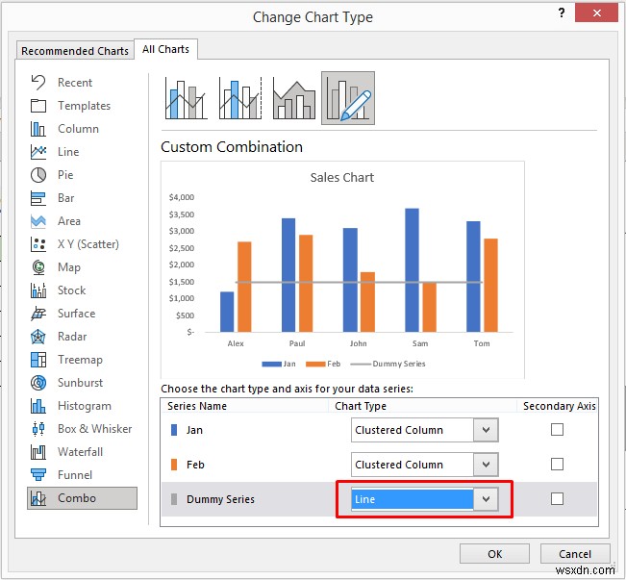
Task: Click the Chart Type column header
Action: coord(361,406)
